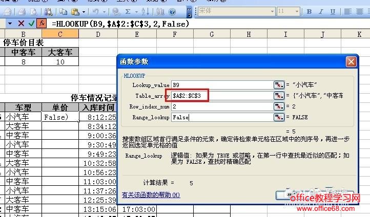Collapse dialog button beside Row_index_num field
The image size is (370, 217).
coord(279,106)
